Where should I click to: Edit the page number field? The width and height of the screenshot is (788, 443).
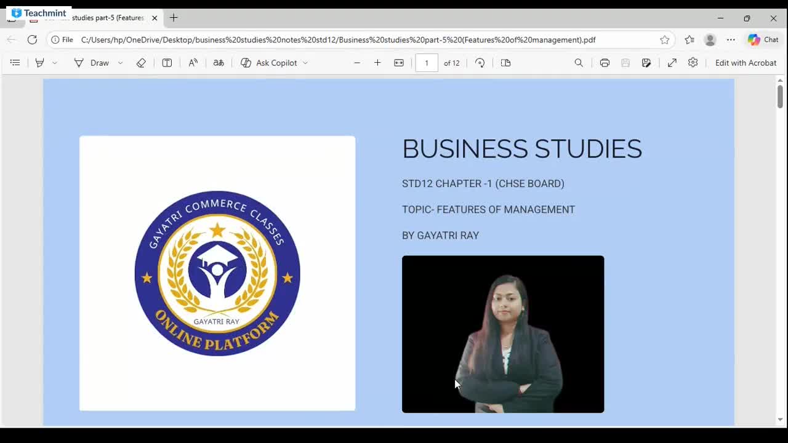coord(427,63)
